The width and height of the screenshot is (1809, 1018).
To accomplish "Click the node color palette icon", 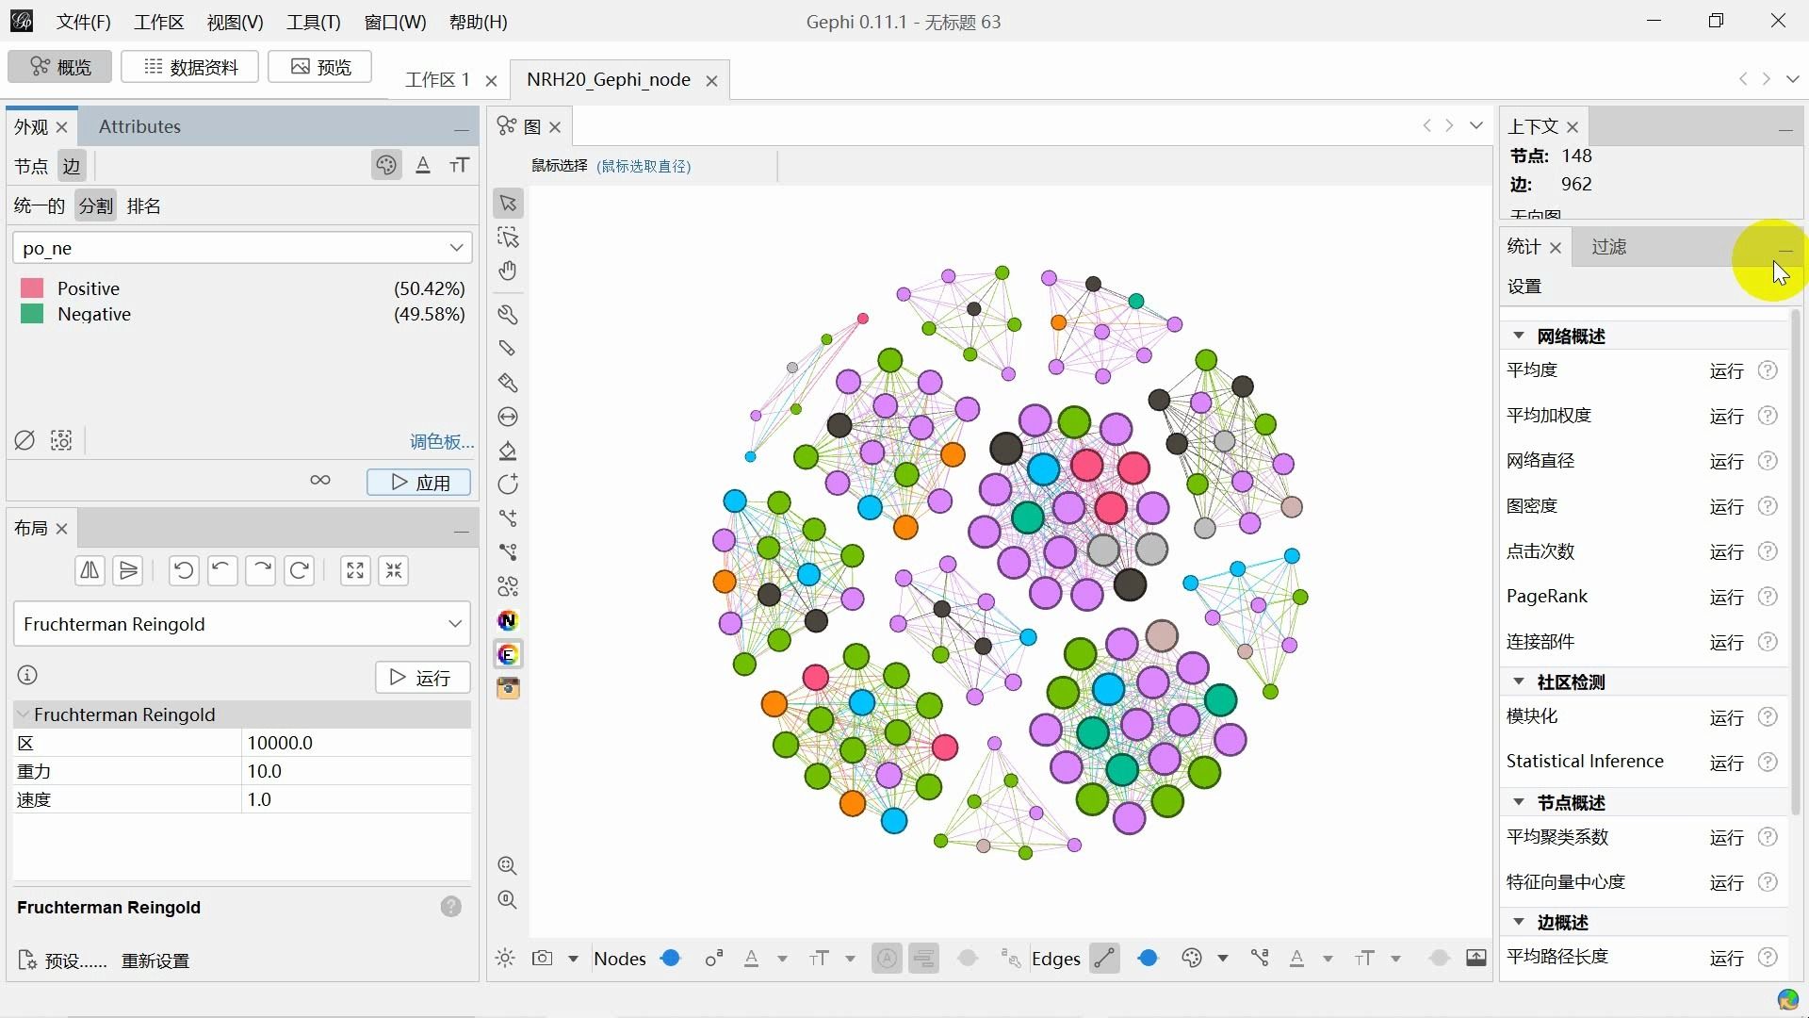I will click(x=386, y=166).
